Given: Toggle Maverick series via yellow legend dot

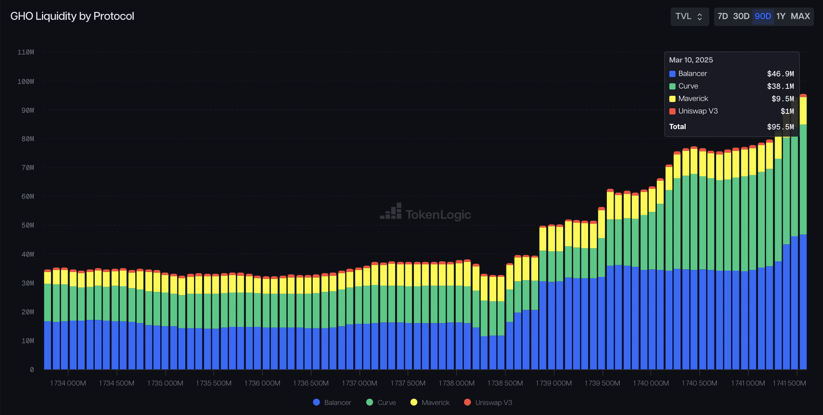Looking at the screenshot, I should click(x=414, y=402).
